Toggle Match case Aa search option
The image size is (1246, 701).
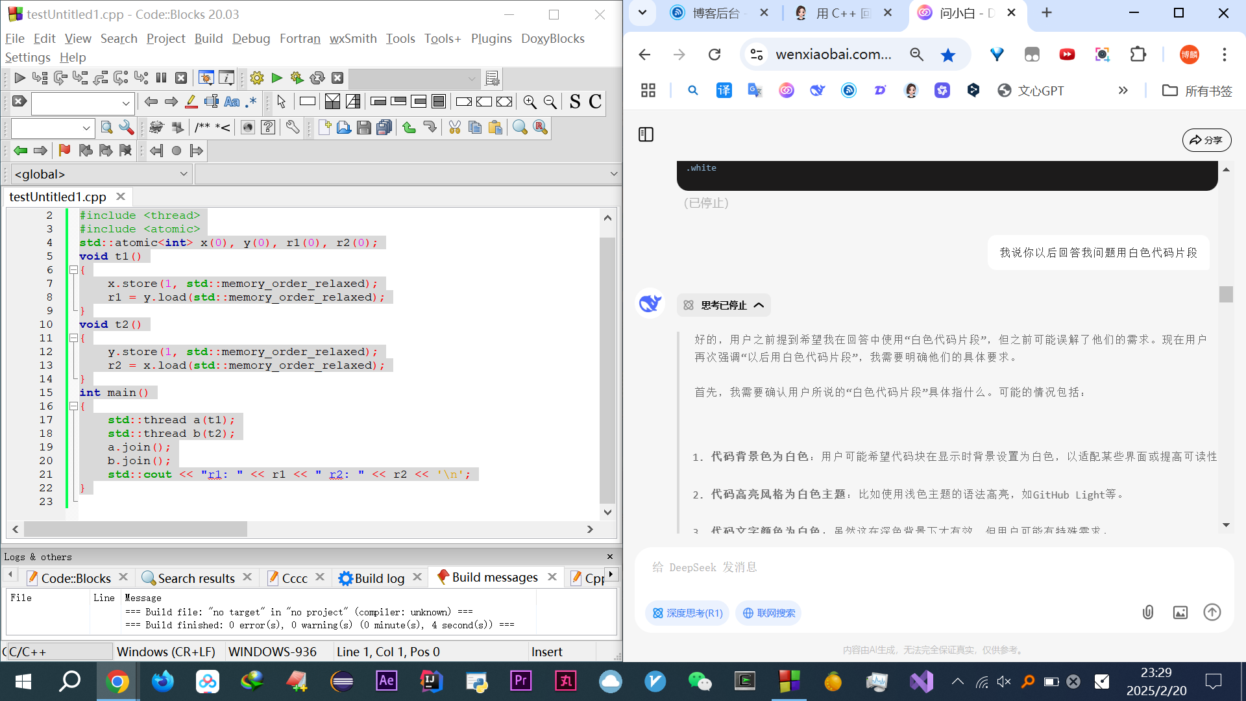click(232, 101)
